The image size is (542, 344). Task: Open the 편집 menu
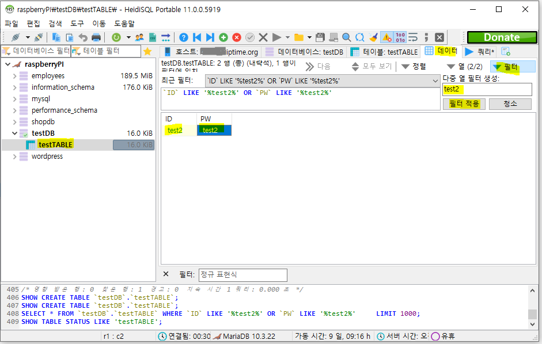tap(33, 24)
